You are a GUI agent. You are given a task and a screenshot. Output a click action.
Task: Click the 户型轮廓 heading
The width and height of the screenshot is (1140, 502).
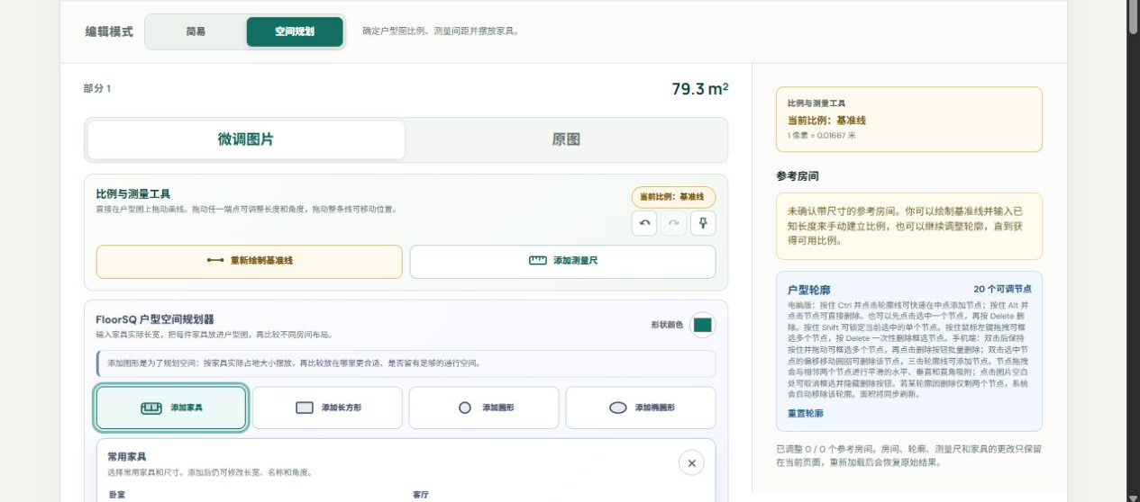coord(809,290)
